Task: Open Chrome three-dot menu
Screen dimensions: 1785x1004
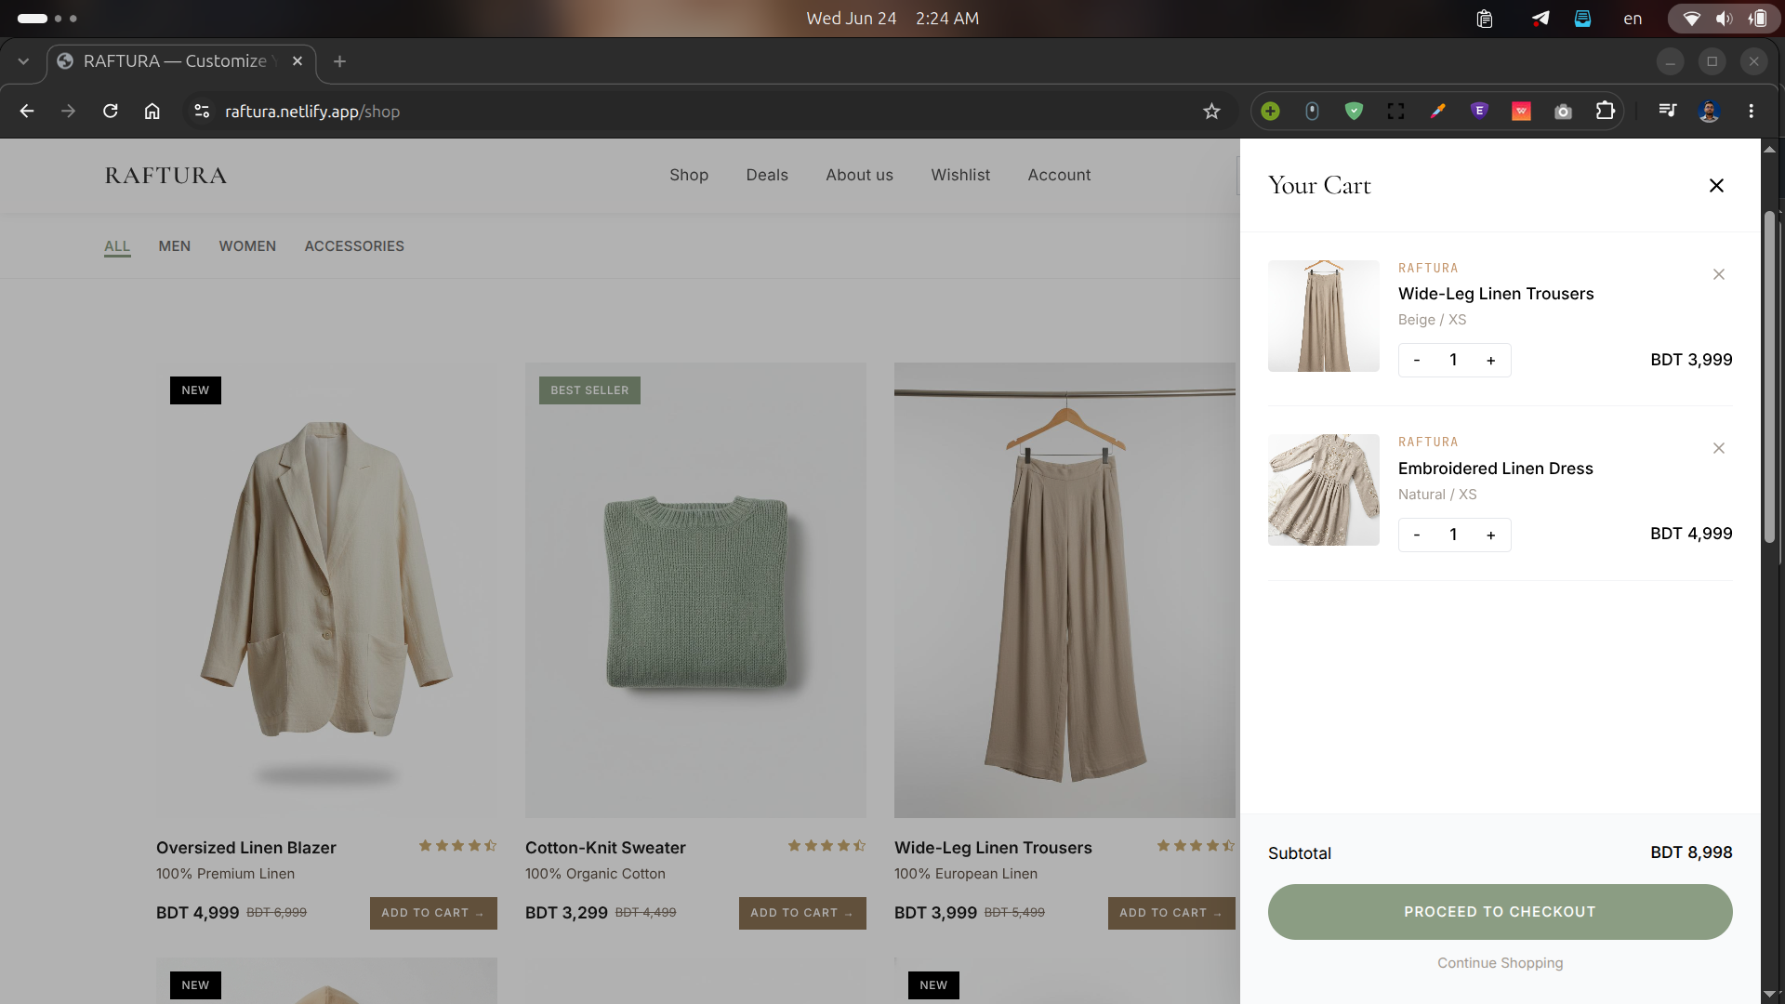Action: pos(1751,112)
